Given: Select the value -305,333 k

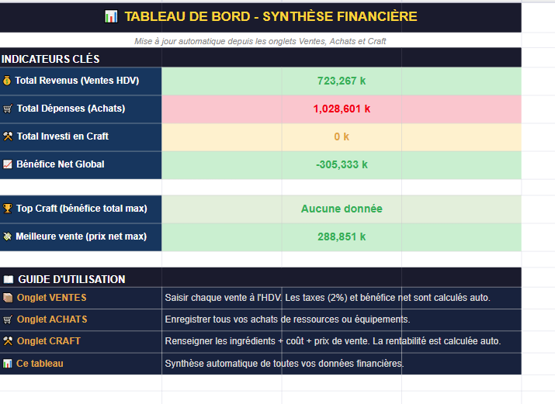Looking at the screenshot, I should pos(342,164).
